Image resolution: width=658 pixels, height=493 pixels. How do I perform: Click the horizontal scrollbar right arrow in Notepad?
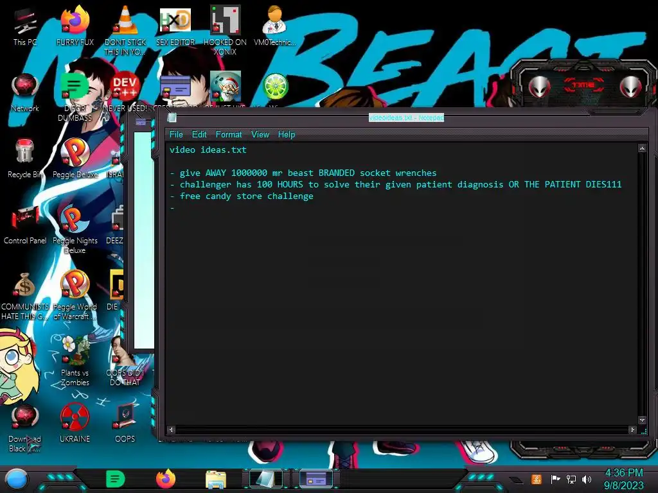(x=632, y=429)
